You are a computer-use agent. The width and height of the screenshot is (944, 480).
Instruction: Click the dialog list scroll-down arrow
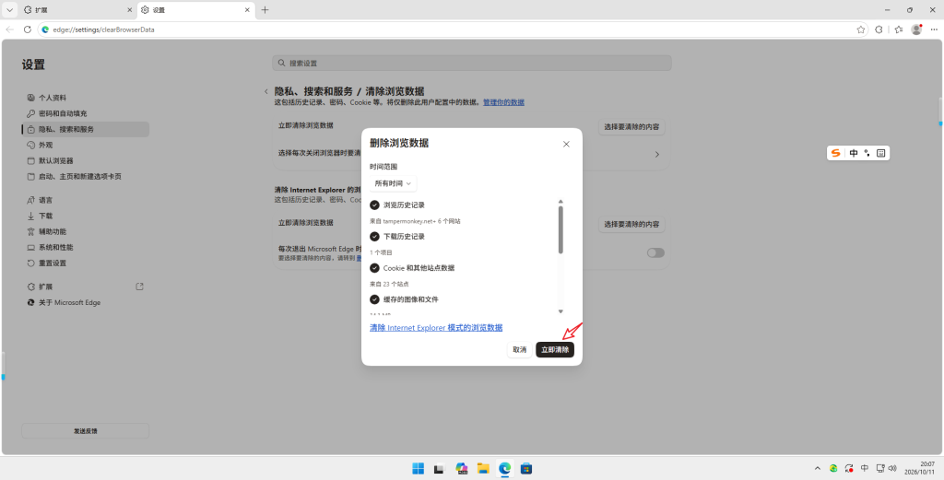pyautogui.click(x=560, y=311)
